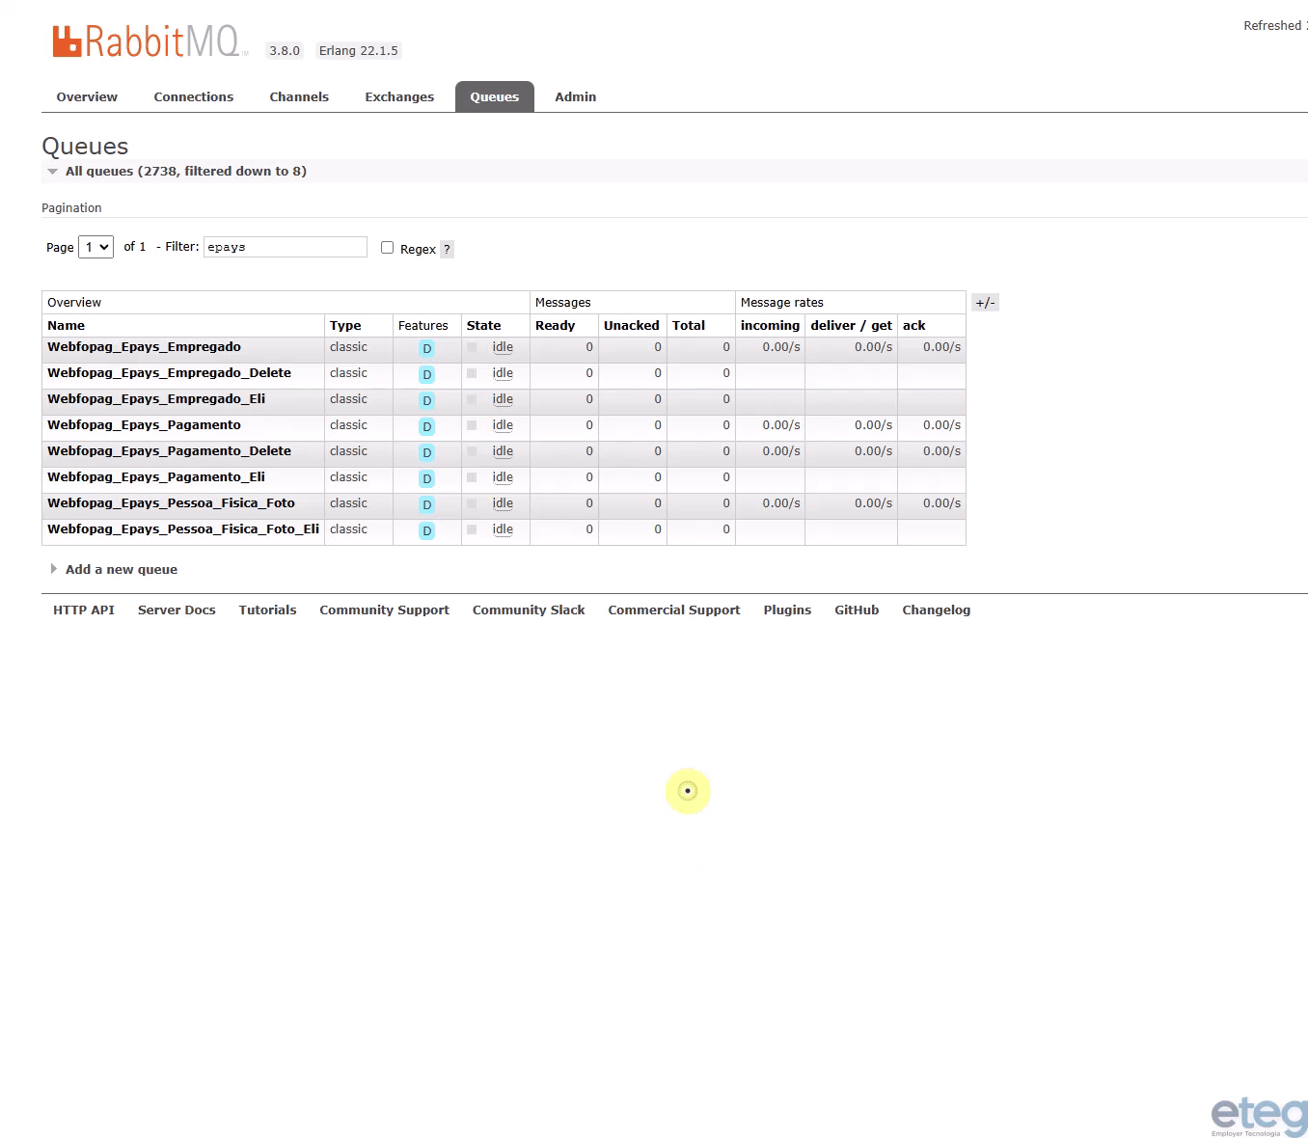This screenshot has height=1138, width=1308.
Task: Click the state square in the Webfopag_Epays_Pagamento_Eli row
Action: pyautogui.click(x=472, y=477)
